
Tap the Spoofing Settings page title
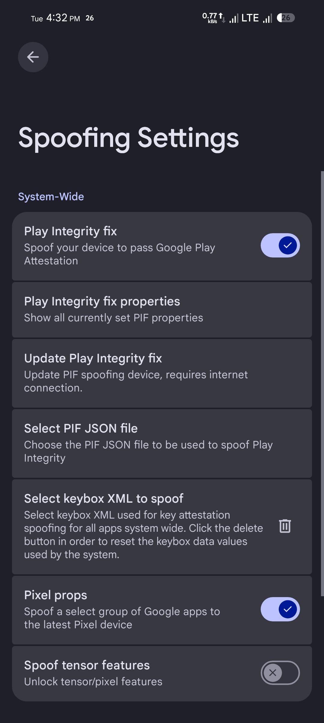[128, 138]
